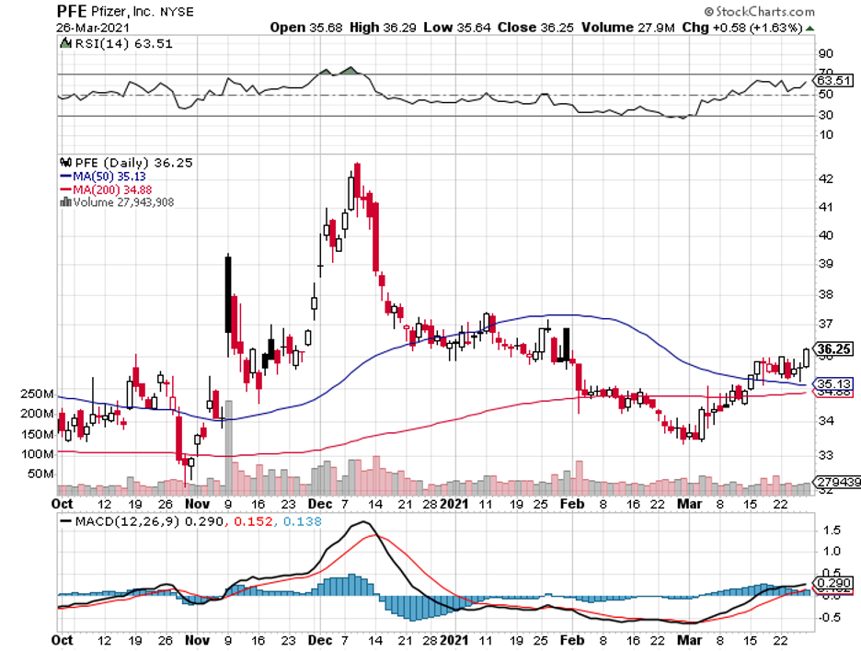Click the volume value flag on the price axis
This screenshot has width=861, height=651.
click(837, 482)
